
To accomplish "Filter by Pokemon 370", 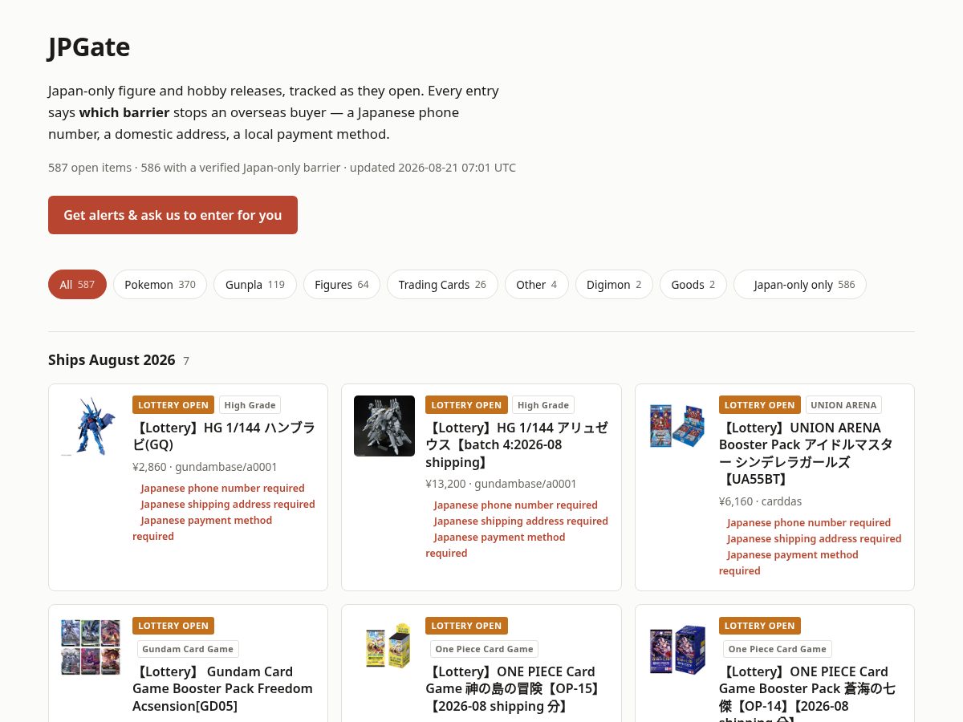I will coord(160,285).
